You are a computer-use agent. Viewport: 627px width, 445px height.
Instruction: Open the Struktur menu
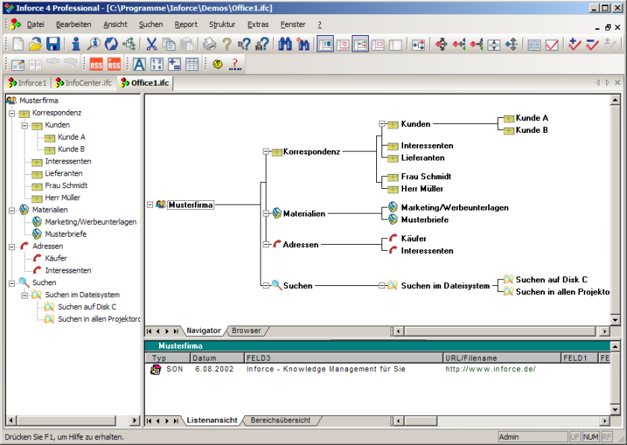[x=222, y=25]
